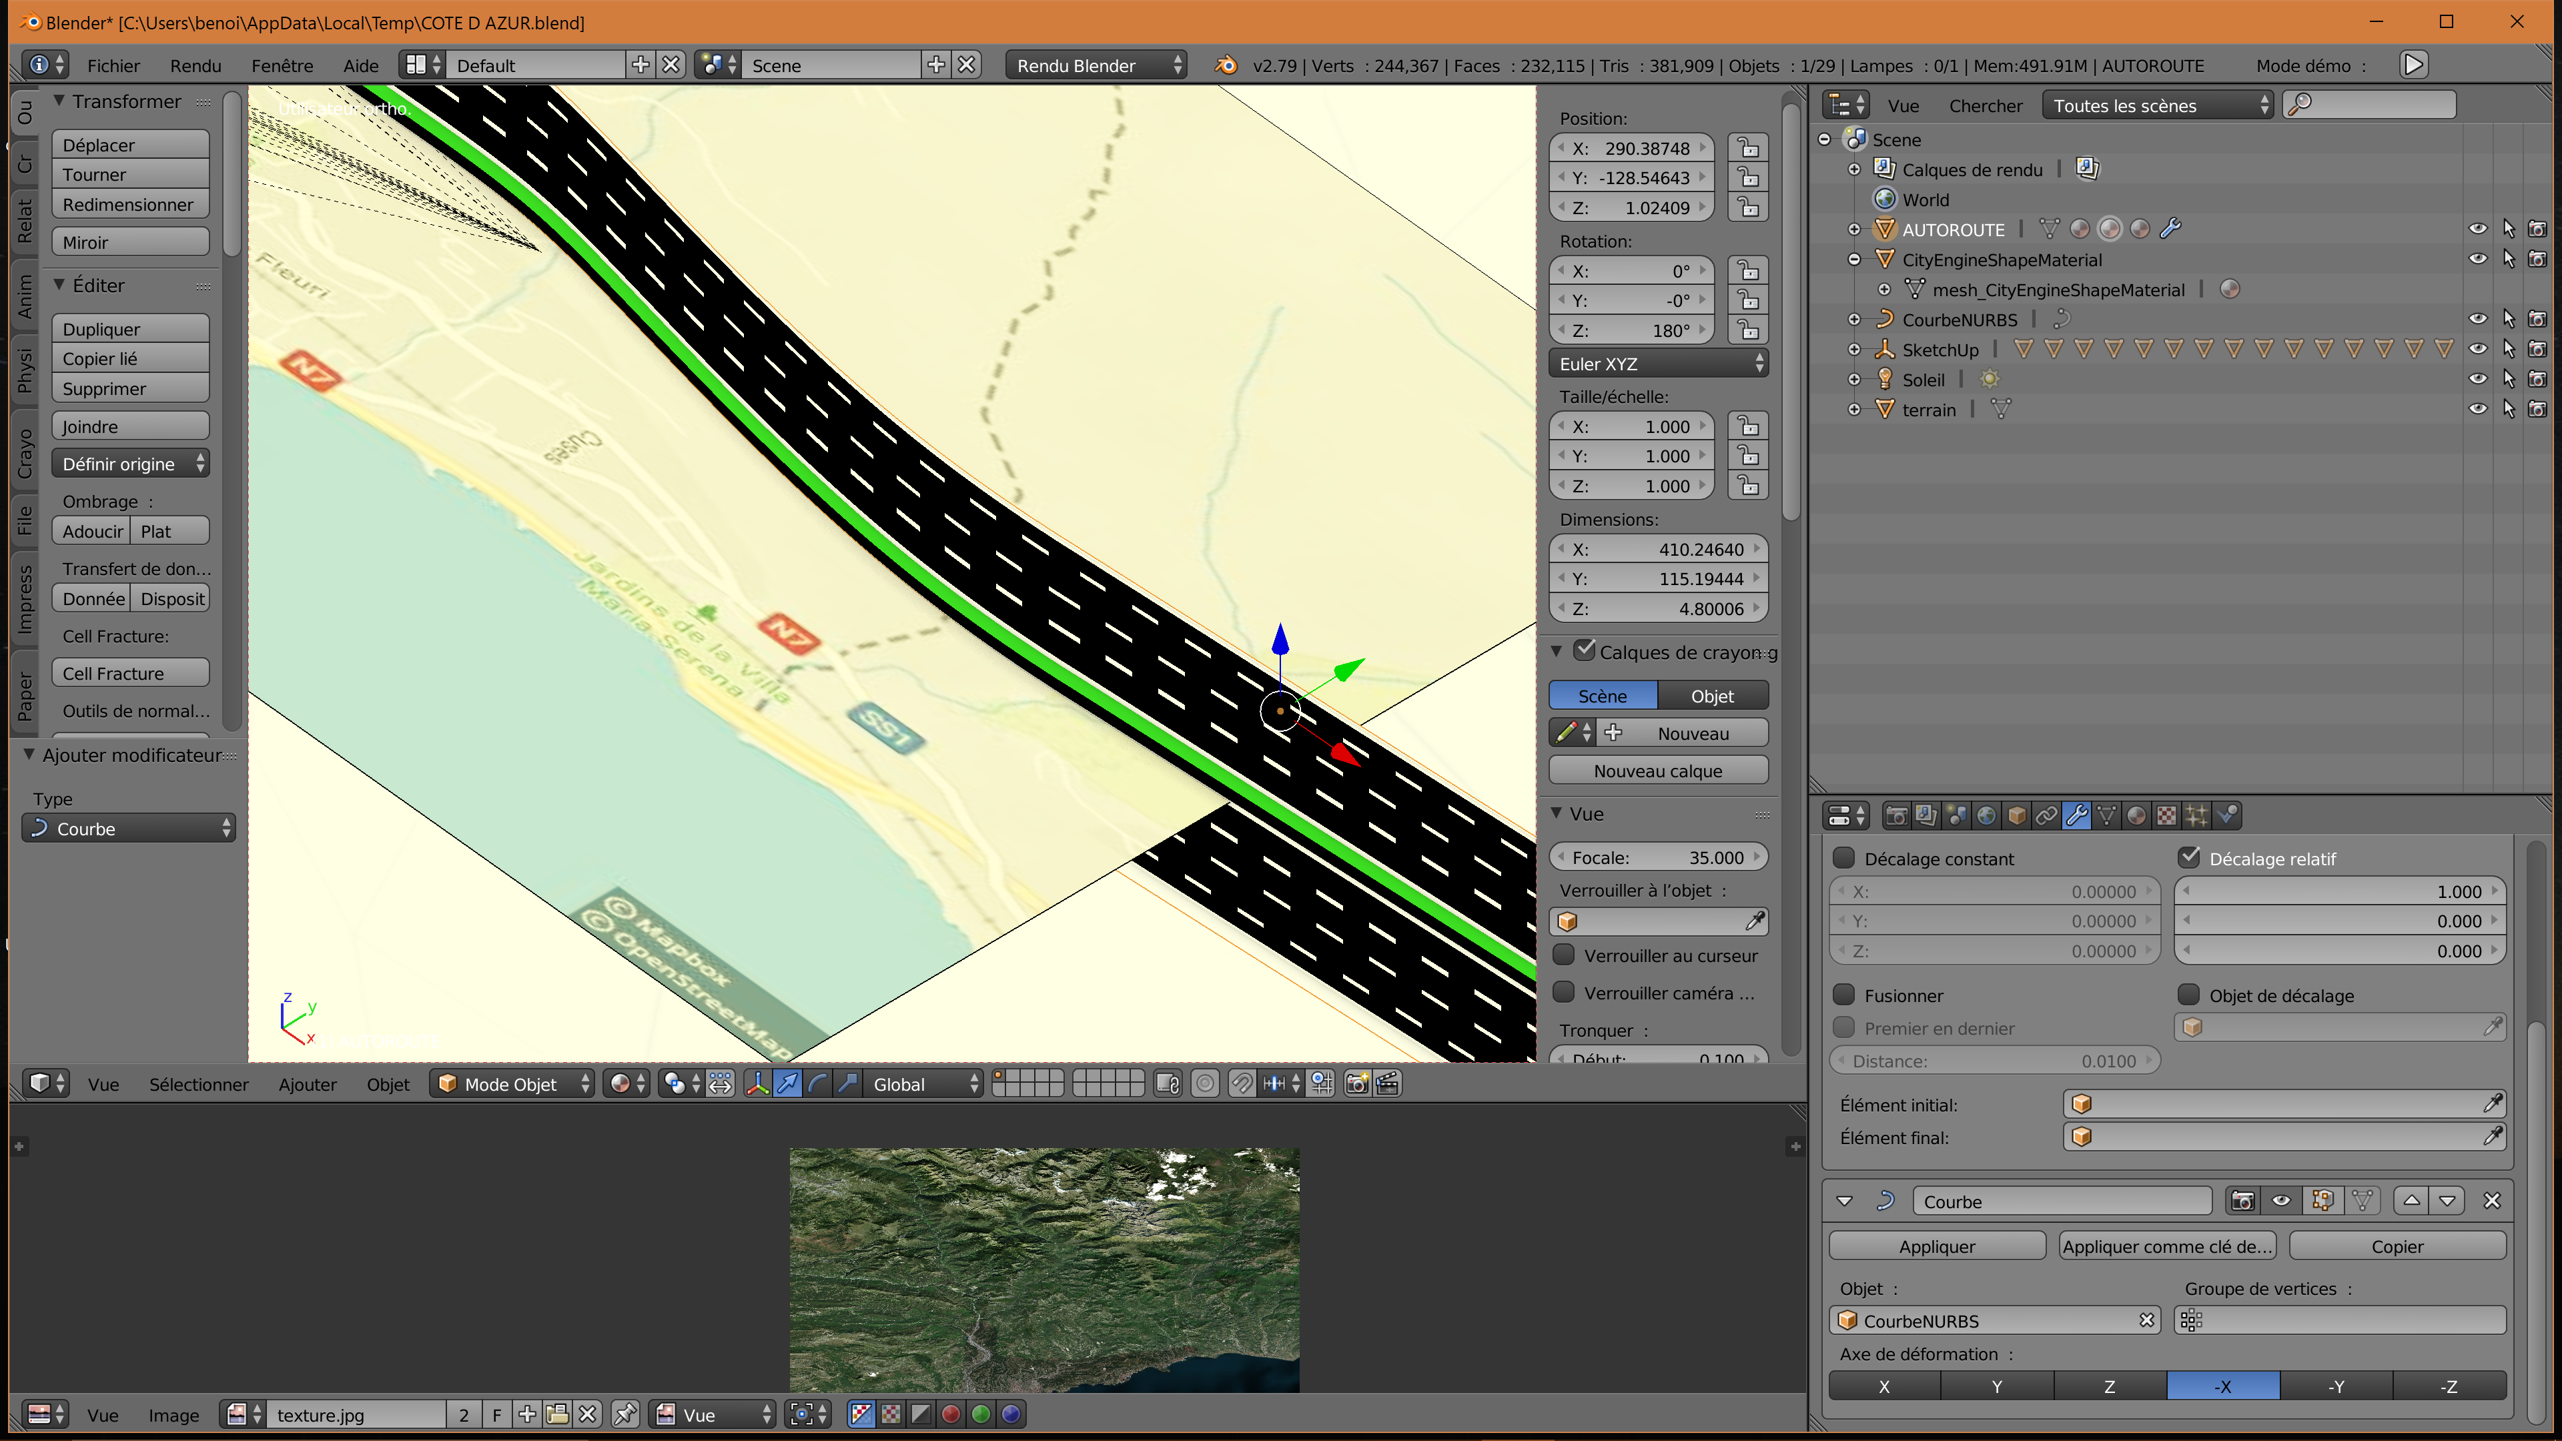
Task: Open the Material properties tab (sphere icon)
Action: pyautogui.click(x=2136, y=815)
